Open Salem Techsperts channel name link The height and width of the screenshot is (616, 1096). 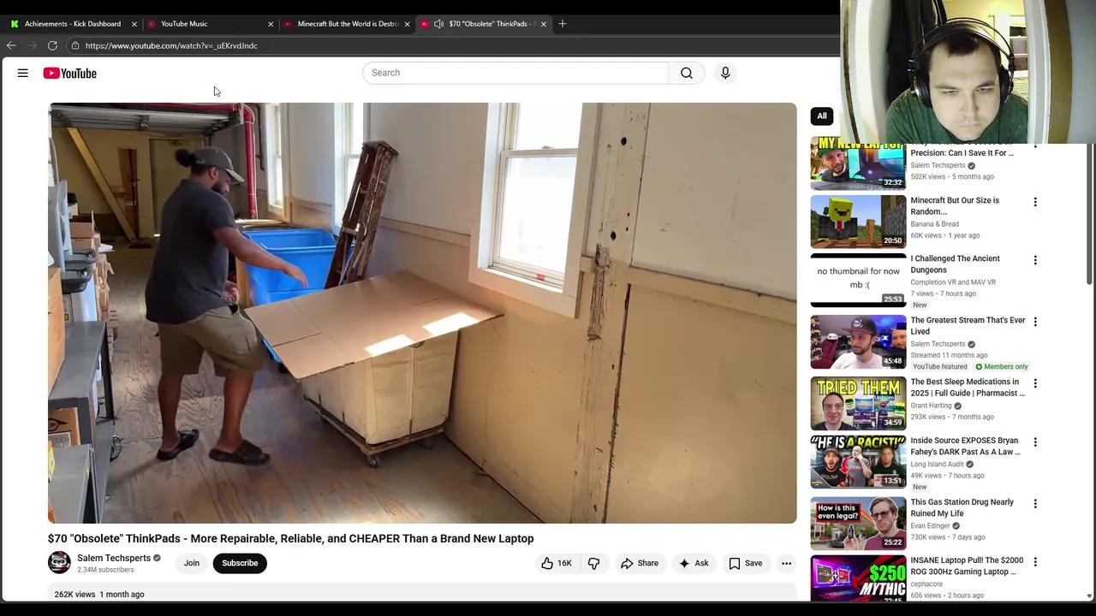tap(114, 558)
